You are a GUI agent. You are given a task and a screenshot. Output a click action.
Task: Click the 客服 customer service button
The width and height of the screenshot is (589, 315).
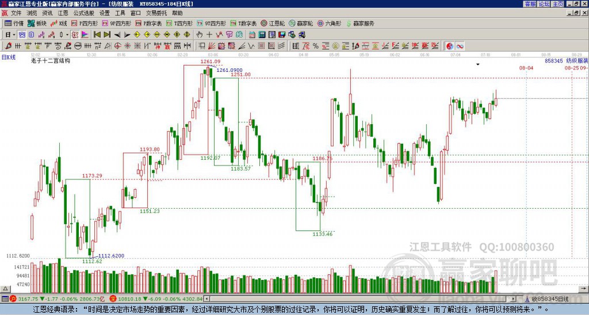(x=529, y=4)
